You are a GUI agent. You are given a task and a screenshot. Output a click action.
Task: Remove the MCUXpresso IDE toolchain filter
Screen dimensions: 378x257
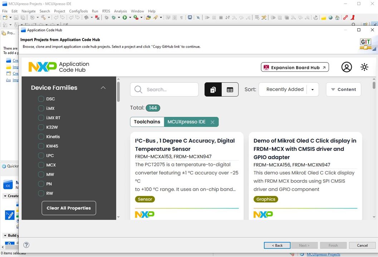[x=212, y=122]
